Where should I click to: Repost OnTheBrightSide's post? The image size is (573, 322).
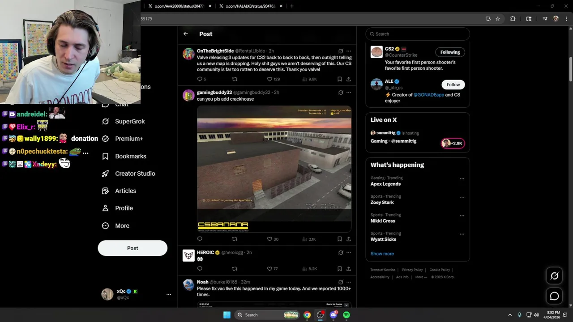tap(234, 79)
